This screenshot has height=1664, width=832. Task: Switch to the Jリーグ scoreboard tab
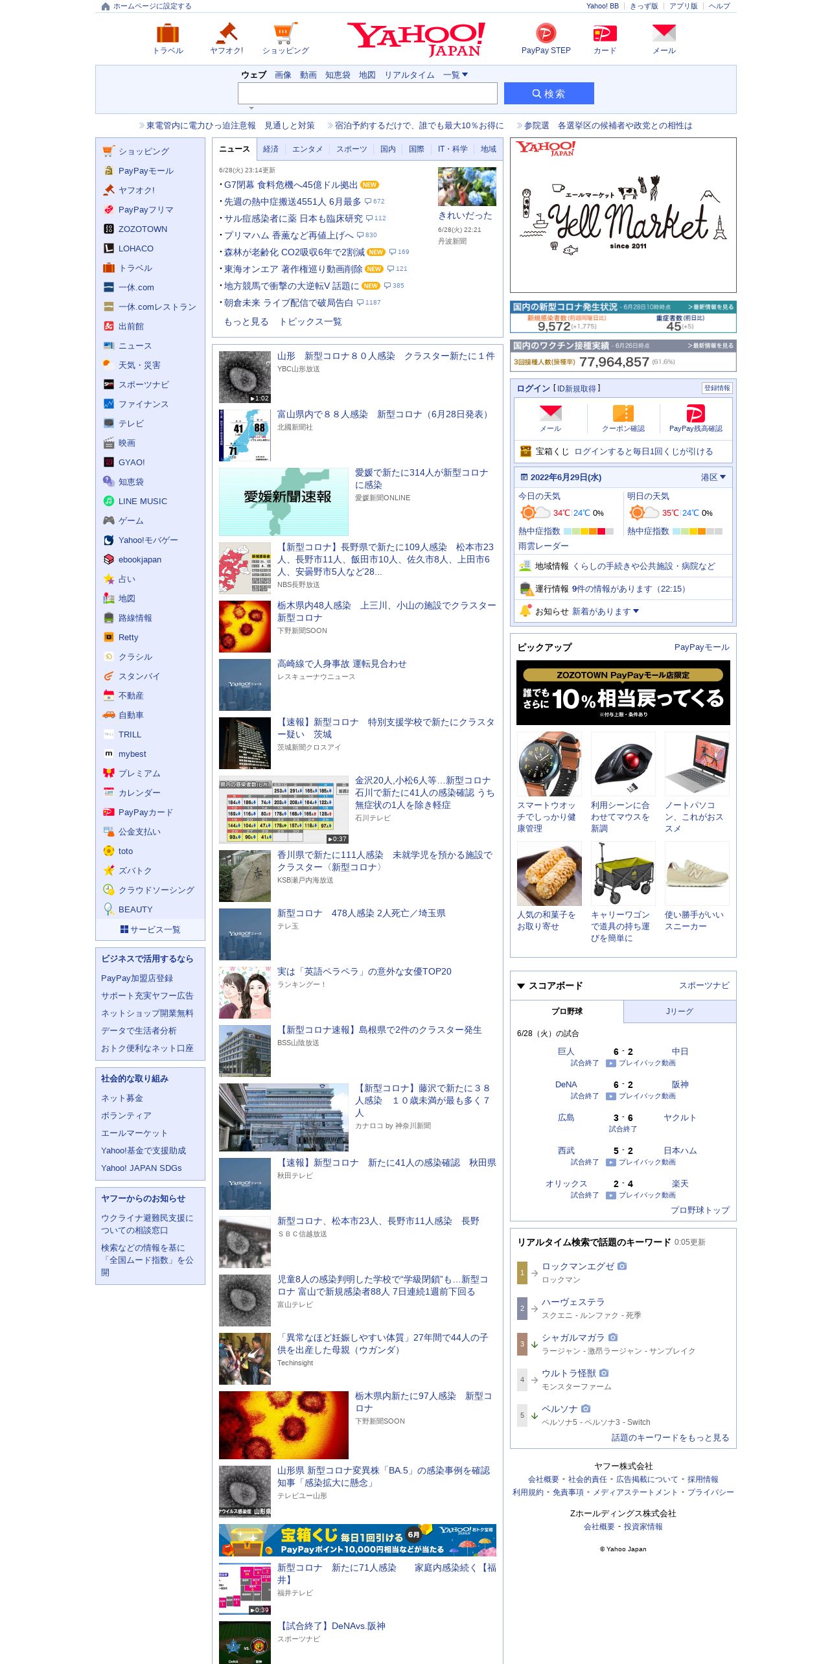[x=680, y=1011]
